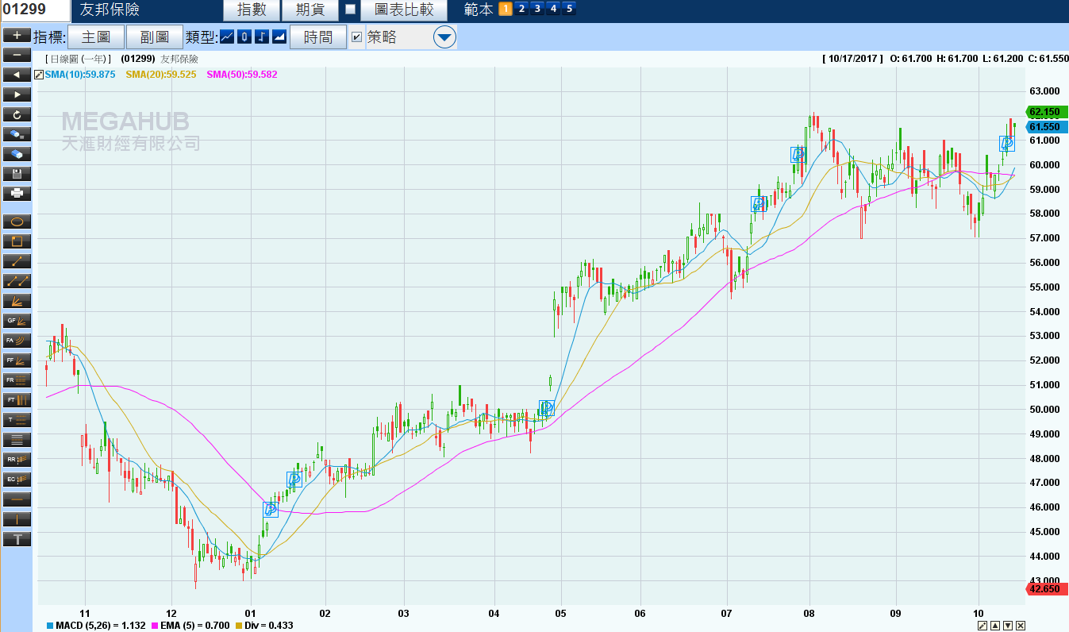This screenshot has height=632, width=1069.
Task: Click the green 62.150 price tag
Action: 1046,112
